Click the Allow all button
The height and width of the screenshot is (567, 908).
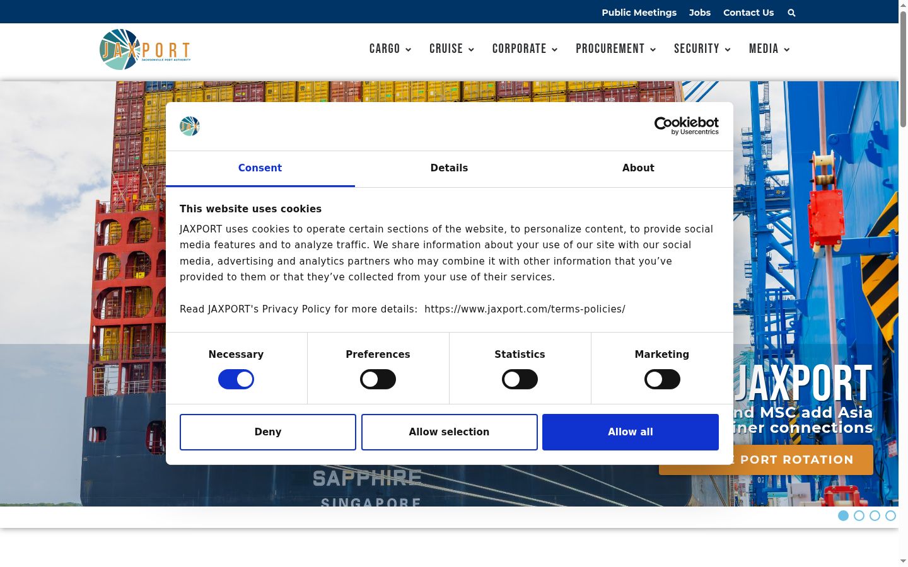point(631,432)
